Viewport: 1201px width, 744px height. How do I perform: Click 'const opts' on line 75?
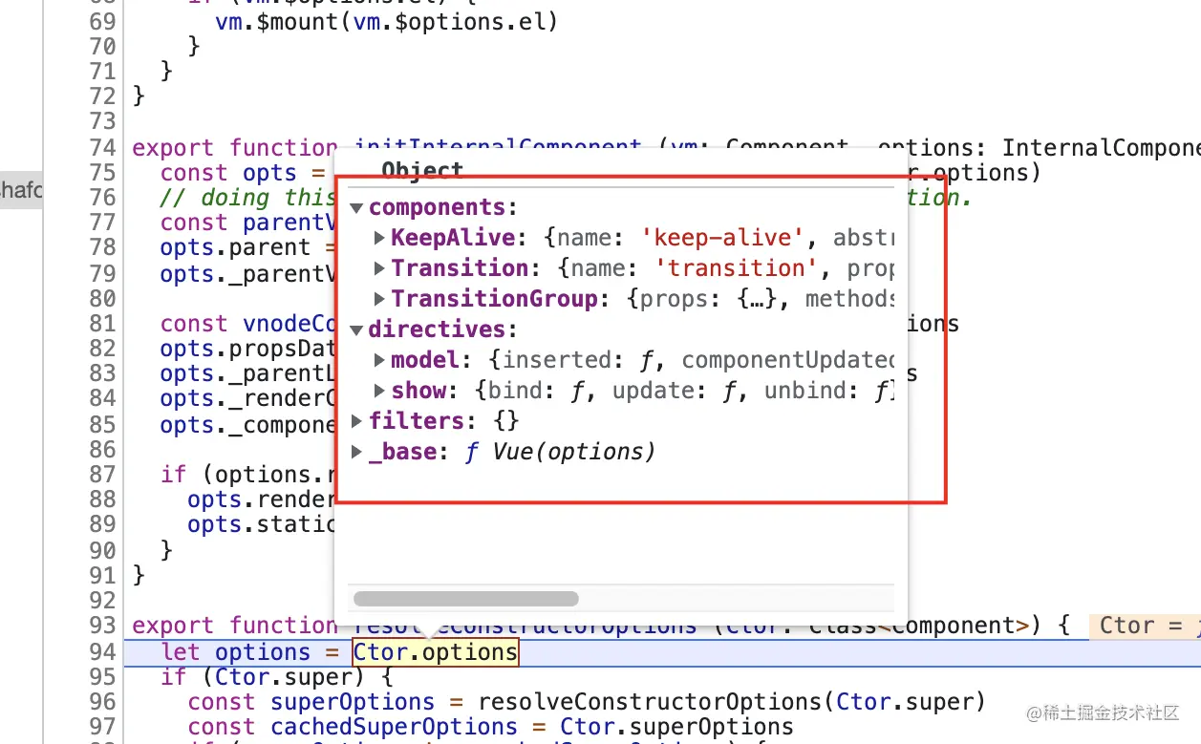coord(229,173)
